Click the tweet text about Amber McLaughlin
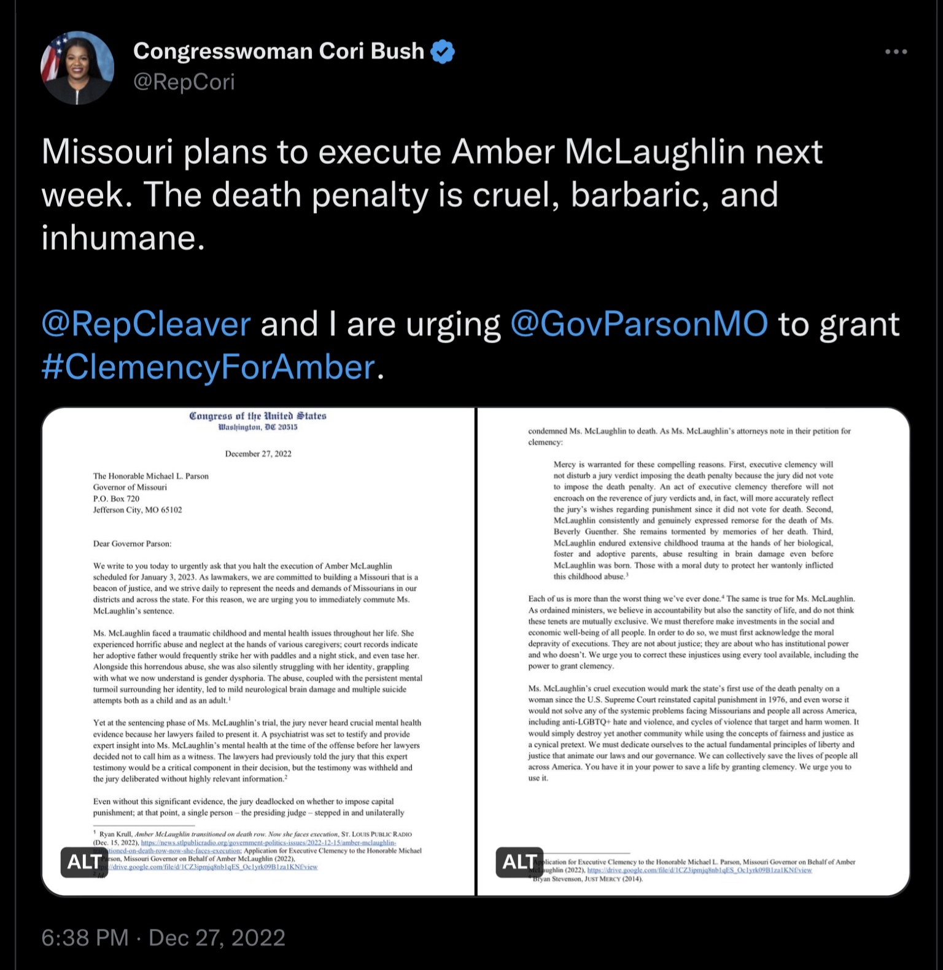This screenshot has height=970, width=943. 432,195
